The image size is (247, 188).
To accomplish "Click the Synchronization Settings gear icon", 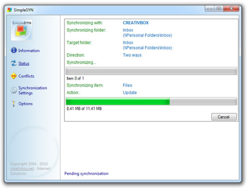I will coord(14,90).
